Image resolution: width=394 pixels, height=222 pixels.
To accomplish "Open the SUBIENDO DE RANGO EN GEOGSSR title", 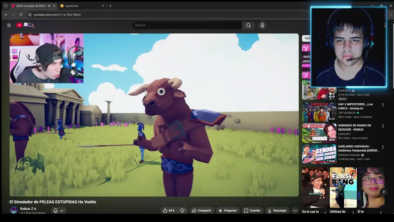I will pos(354,127).
